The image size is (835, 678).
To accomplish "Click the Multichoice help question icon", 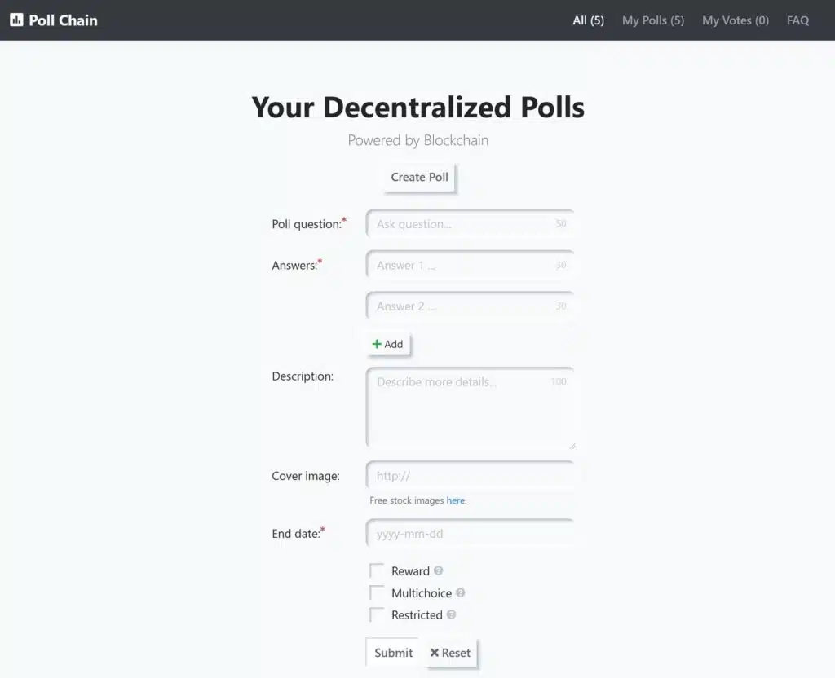I will [461, 592].
